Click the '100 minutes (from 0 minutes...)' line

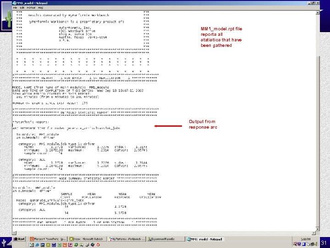pos(57,97)
